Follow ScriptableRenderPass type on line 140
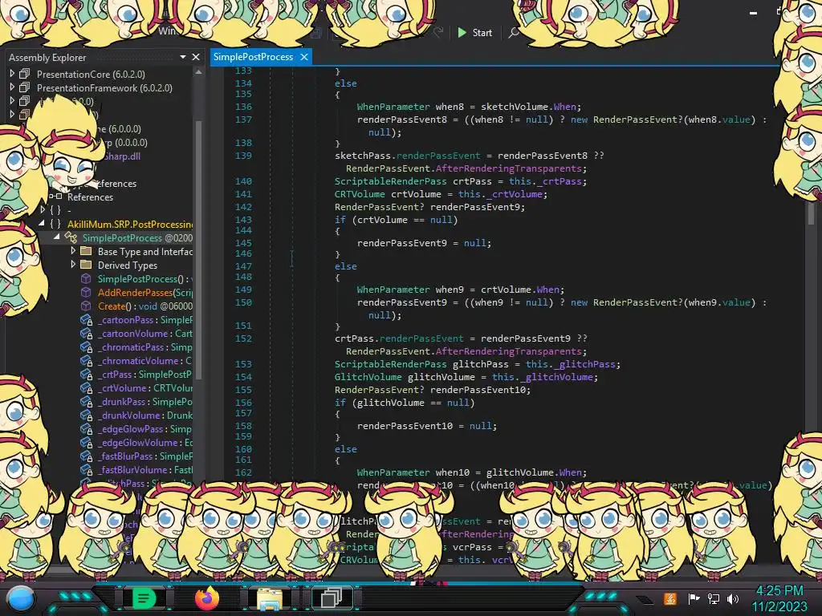The width and height of the screenshot is (822, 616). (x=391, y=181)
